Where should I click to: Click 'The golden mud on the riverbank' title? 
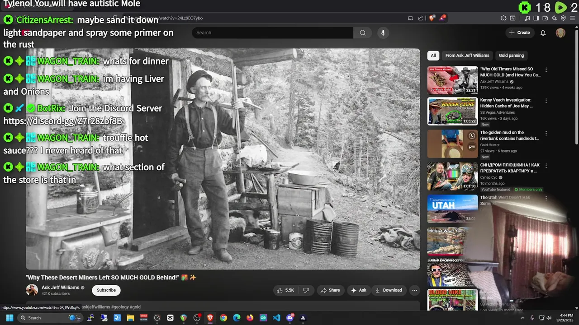[x=510, y=136]
